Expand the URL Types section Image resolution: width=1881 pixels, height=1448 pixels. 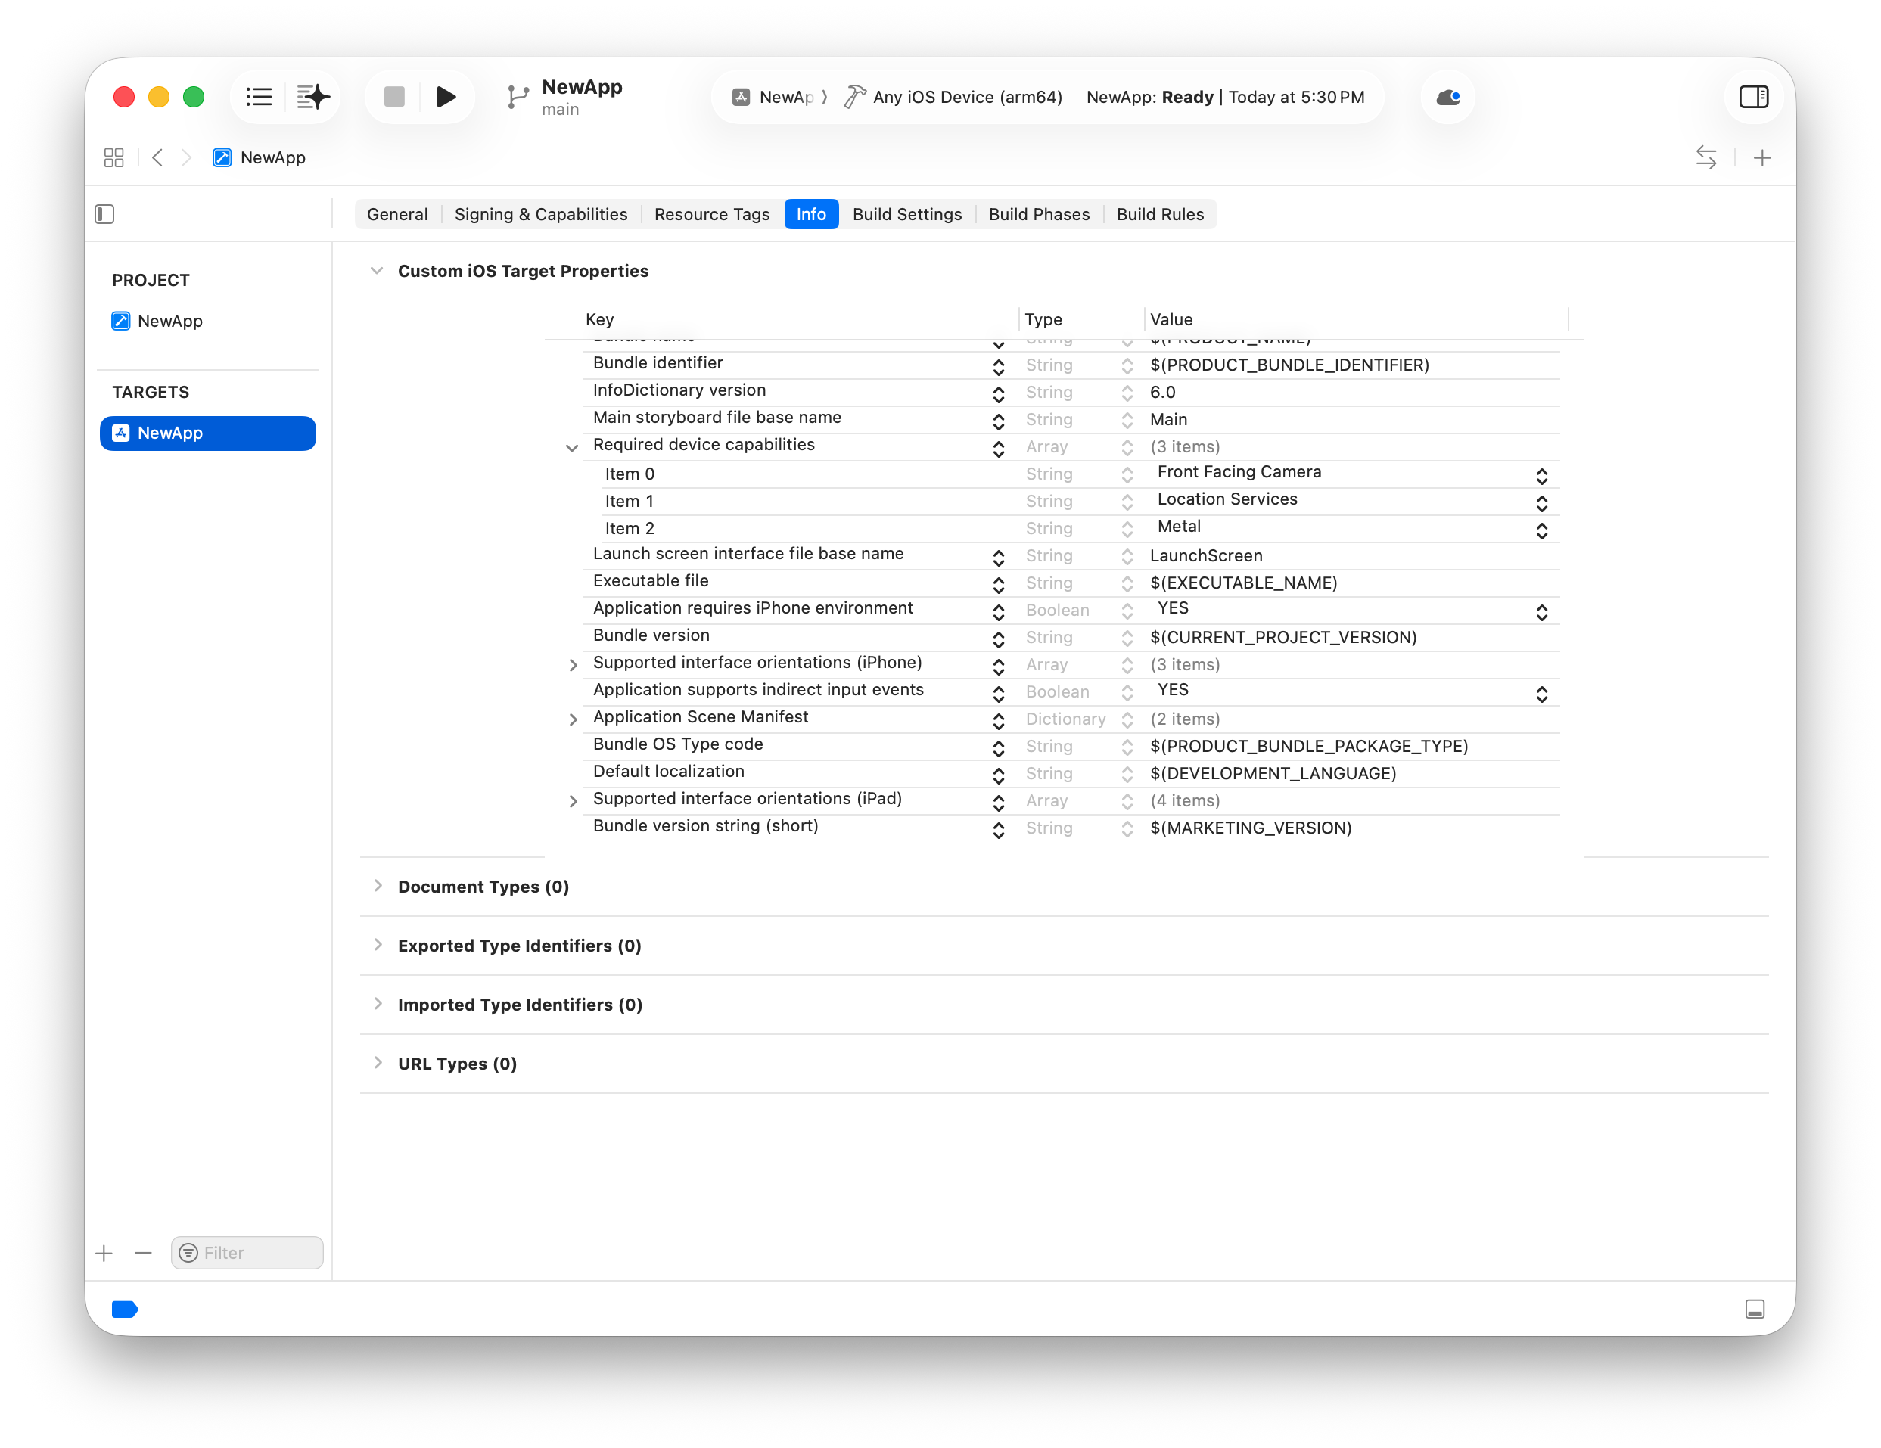(x=378, y=1063)
